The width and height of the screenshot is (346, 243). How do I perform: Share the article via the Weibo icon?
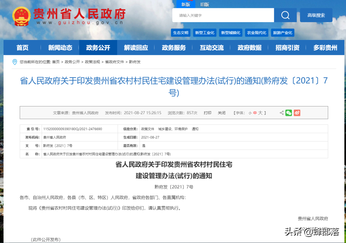tap(297, 113)
